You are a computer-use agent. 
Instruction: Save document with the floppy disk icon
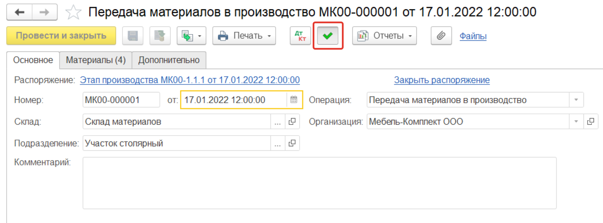tap(133, 36)
